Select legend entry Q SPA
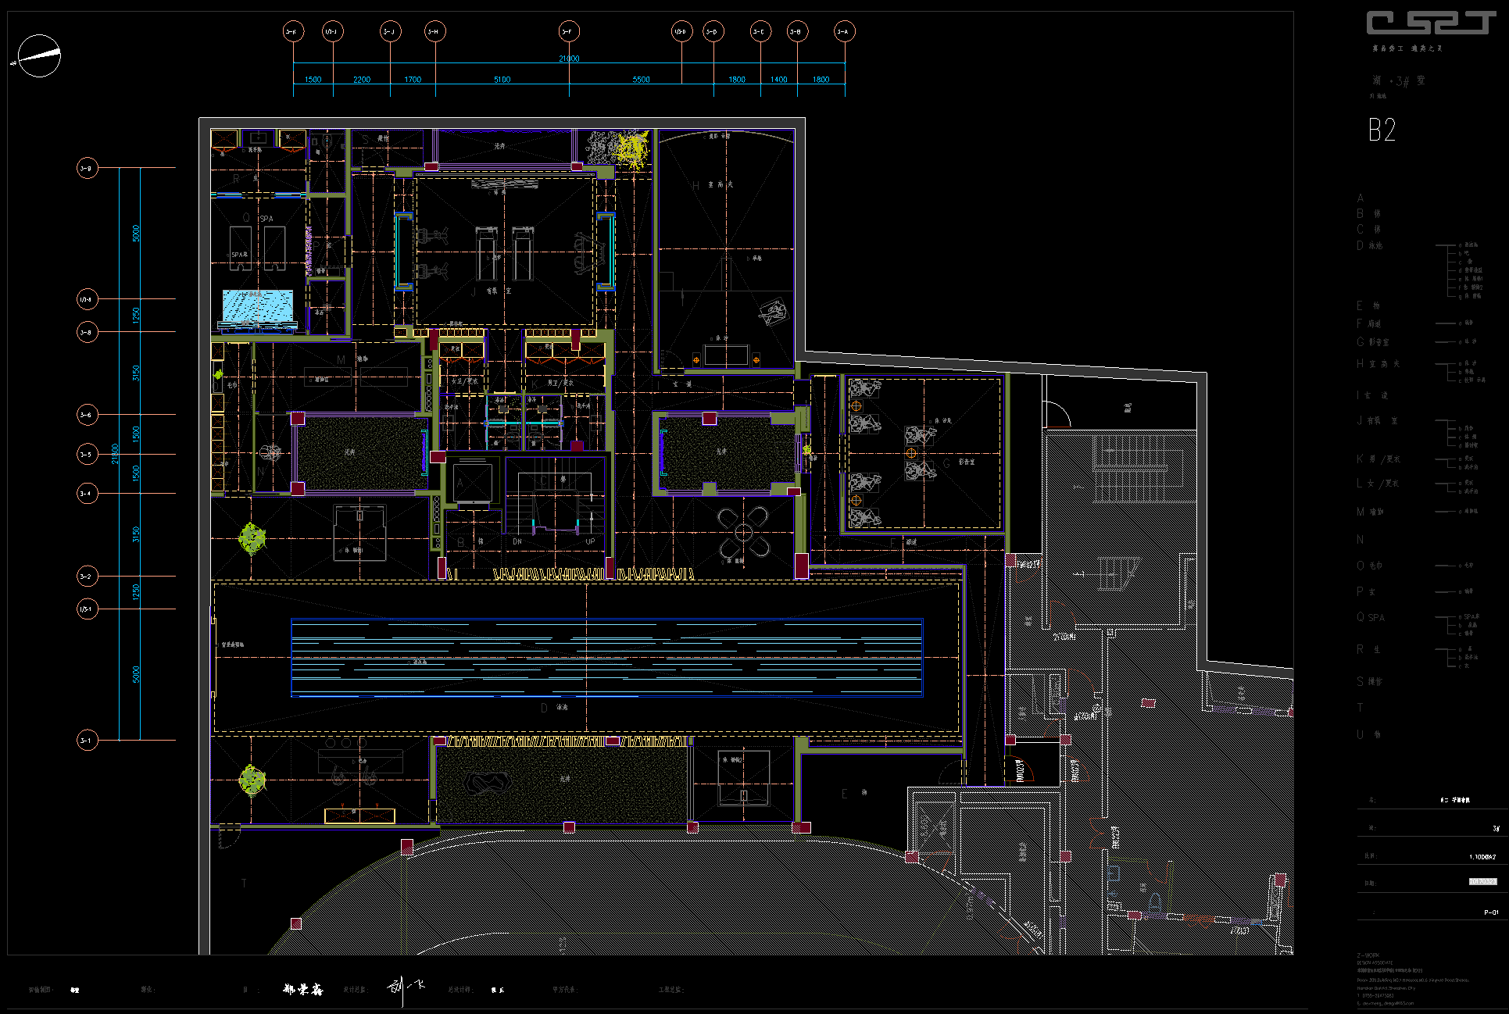 (1371, 617)
